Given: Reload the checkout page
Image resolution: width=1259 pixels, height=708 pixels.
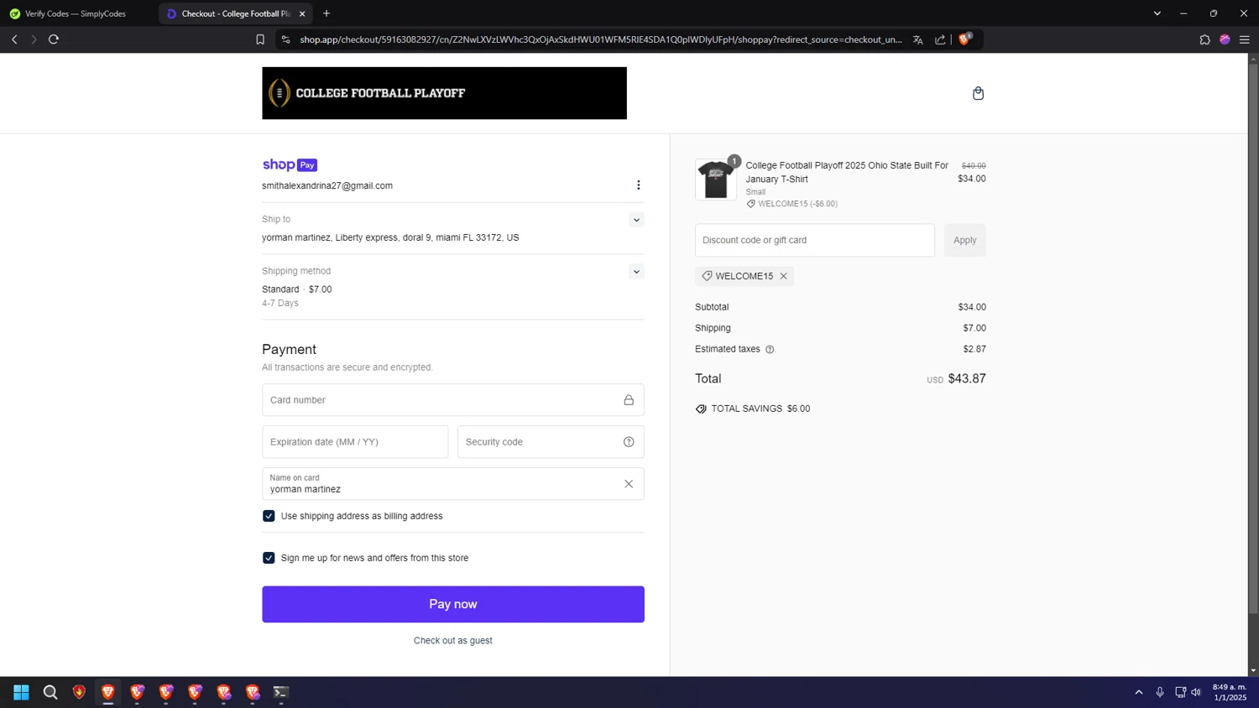Looking at the screenshot, I should pos(54,39).
